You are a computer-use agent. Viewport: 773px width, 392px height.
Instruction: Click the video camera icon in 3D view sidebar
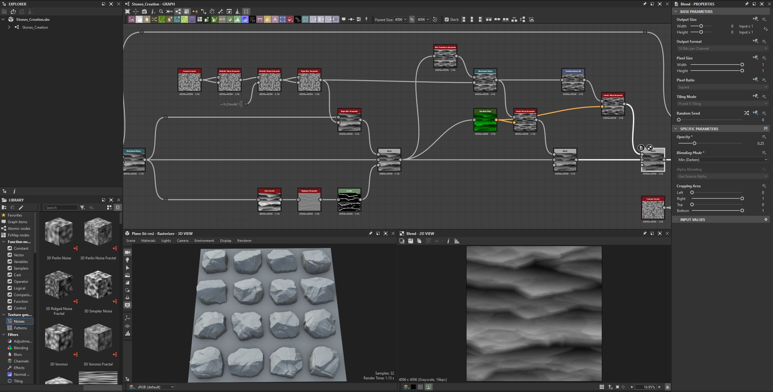click(x=127, y=252)
